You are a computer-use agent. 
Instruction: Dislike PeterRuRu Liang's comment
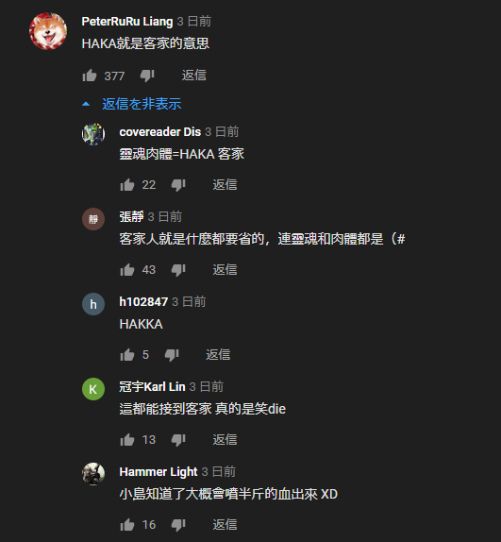[147, 76]
